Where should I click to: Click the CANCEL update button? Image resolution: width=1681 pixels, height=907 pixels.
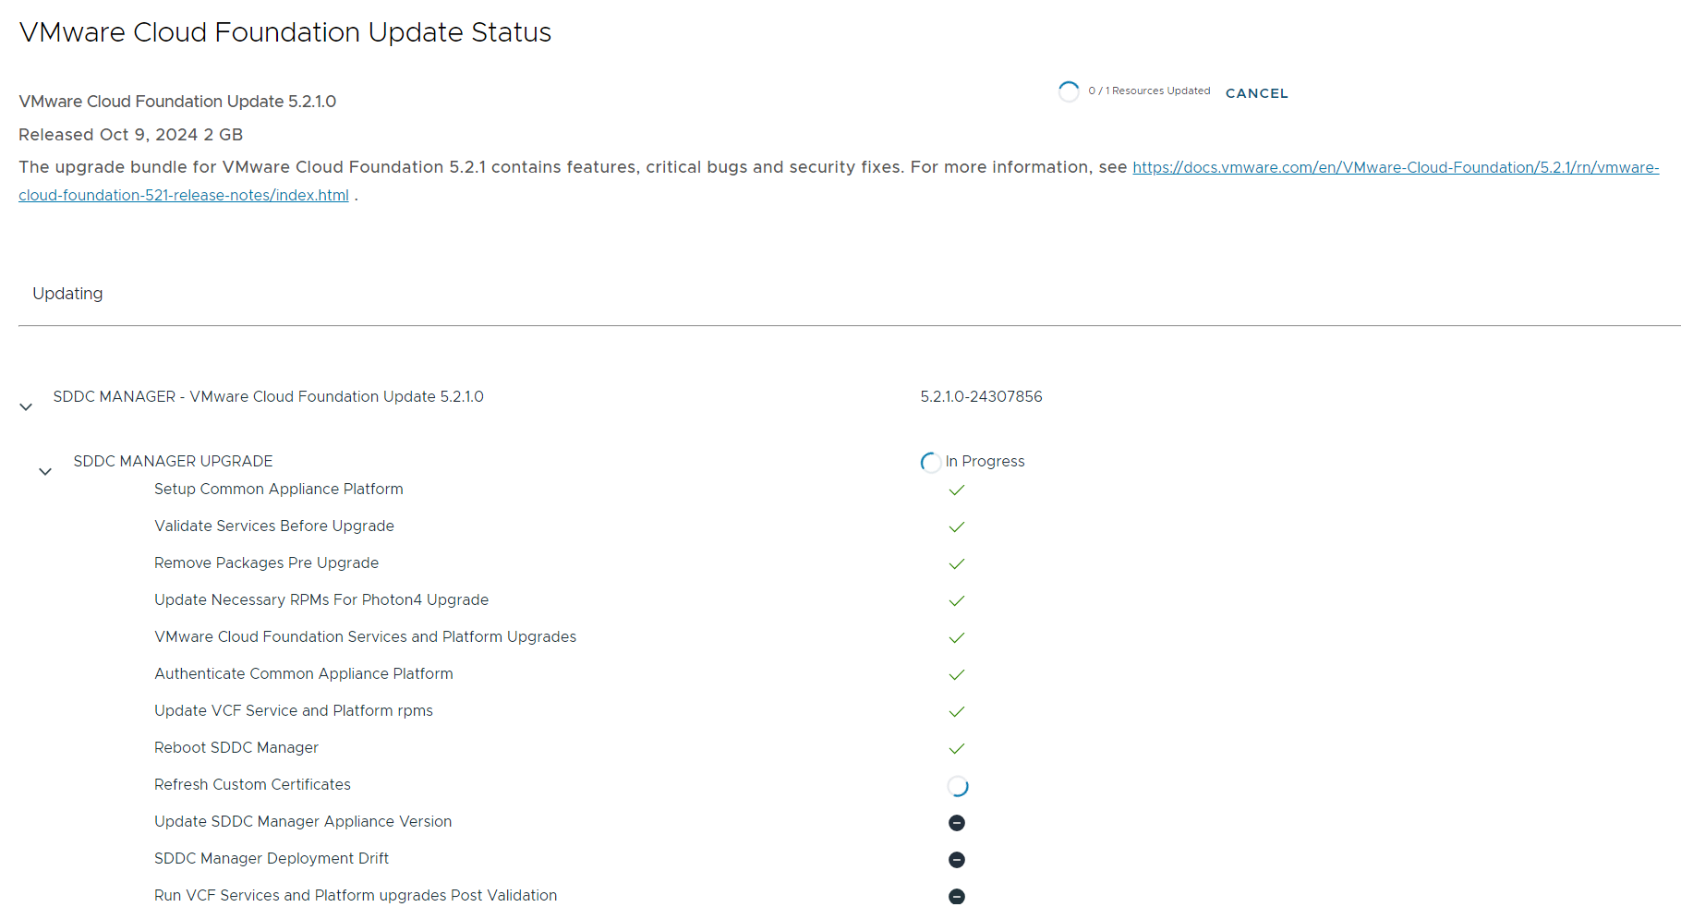click(1256, 93)
